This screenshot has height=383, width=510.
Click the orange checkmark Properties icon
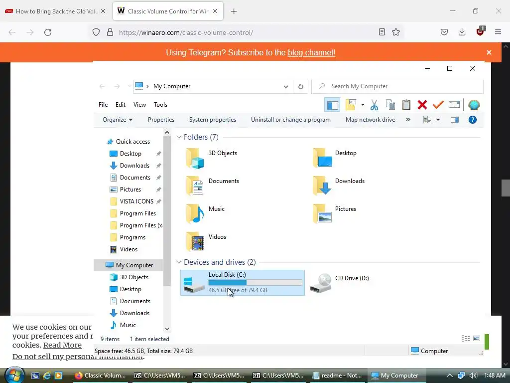pos(438,105)
